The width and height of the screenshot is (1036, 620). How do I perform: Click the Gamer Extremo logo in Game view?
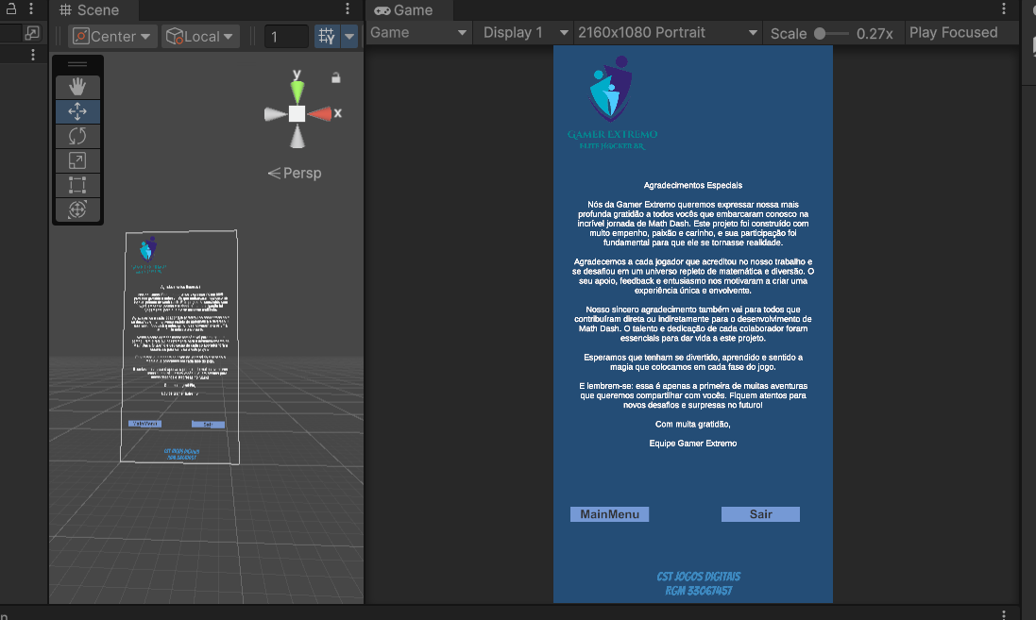click(x=612, y=103)
